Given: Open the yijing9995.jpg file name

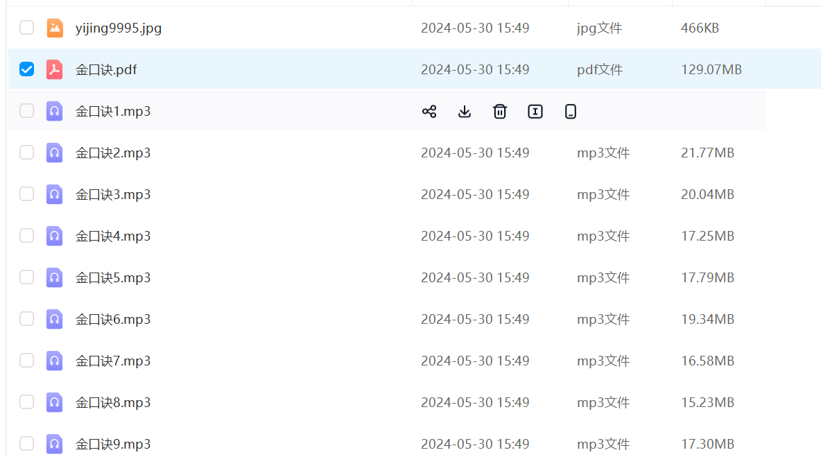Looking at the screenshot, I should pos(119,28).
